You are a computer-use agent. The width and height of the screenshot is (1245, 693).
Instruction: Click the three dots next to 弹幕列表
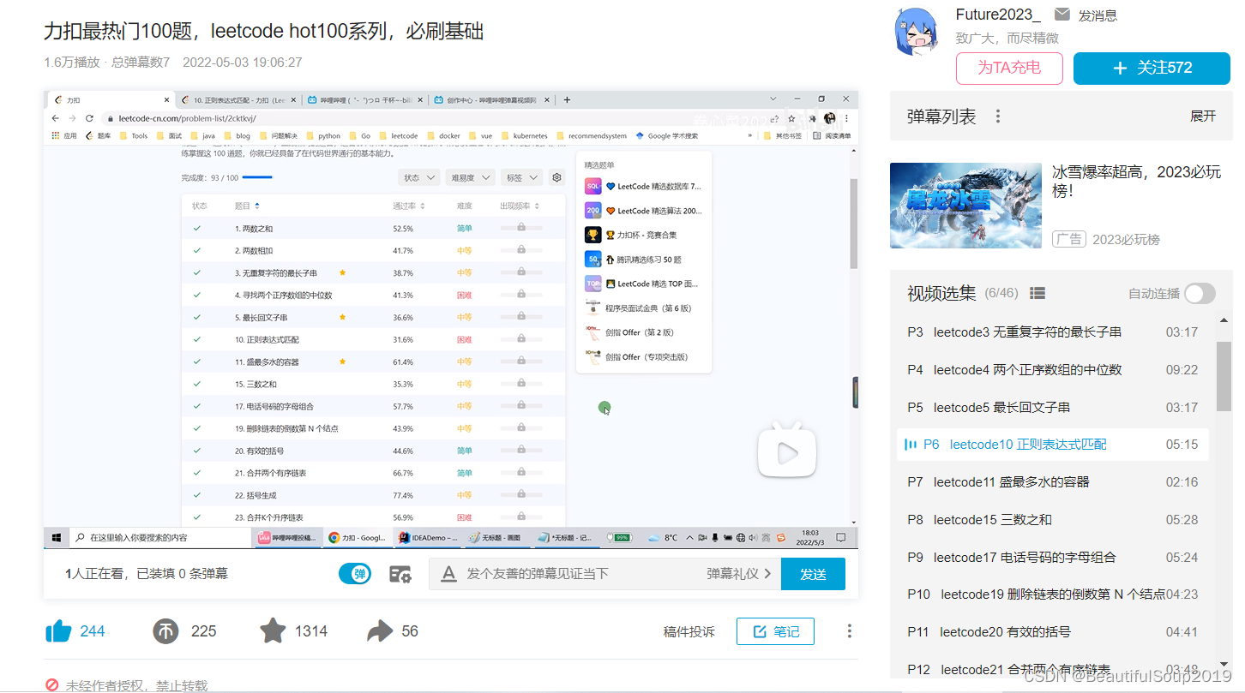point(998,116)
